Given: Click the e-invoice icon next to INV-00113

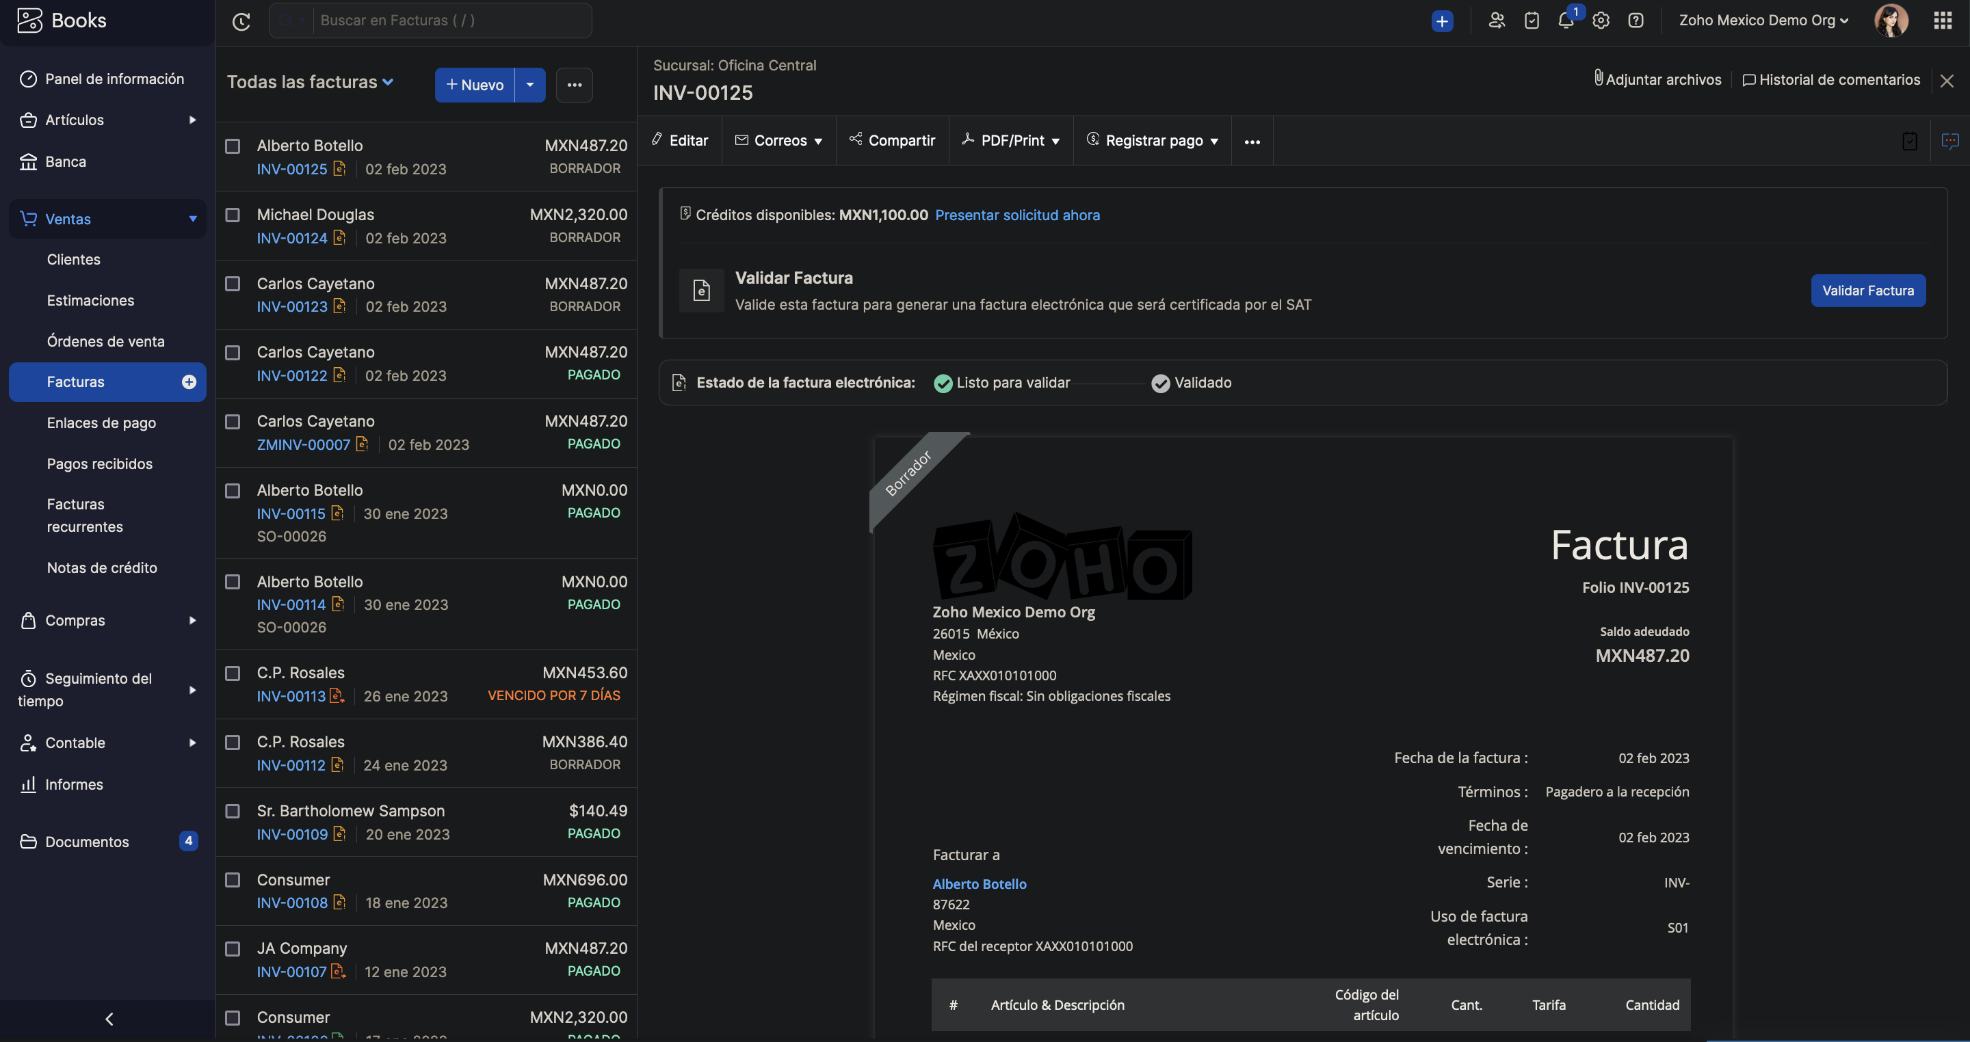Looking at the screenshot, I should click(x=337, y=695).
